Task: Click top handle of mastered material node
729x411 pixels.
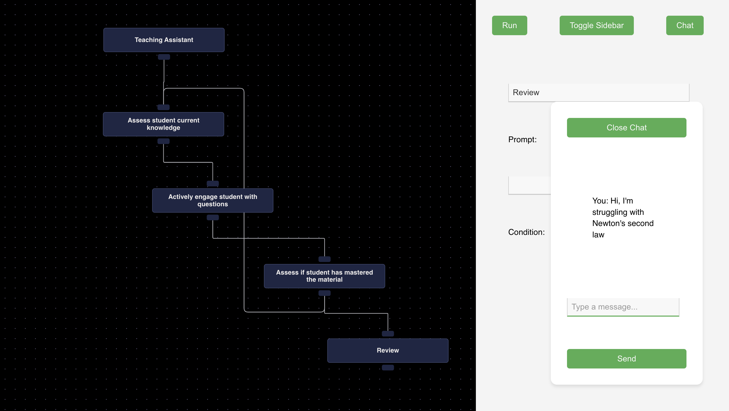Action: tap(324, 259)
